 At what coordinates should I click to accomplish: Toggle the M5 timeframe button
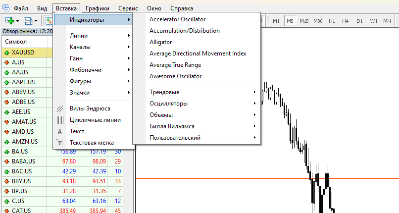[x=290, y=21]
